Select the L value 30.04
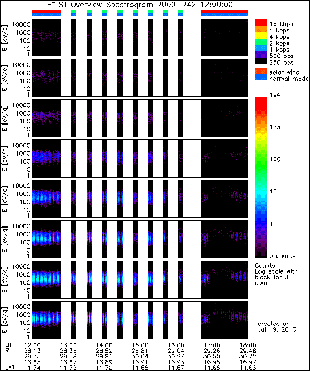The height and width of the screenshot is (371, 310). pos(140,356)
